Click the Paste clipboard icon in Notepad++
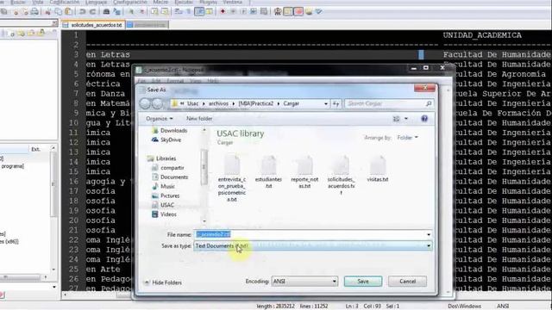Image resolution: width=552 pixels, height=310 pixels. (x=68, y=11)
